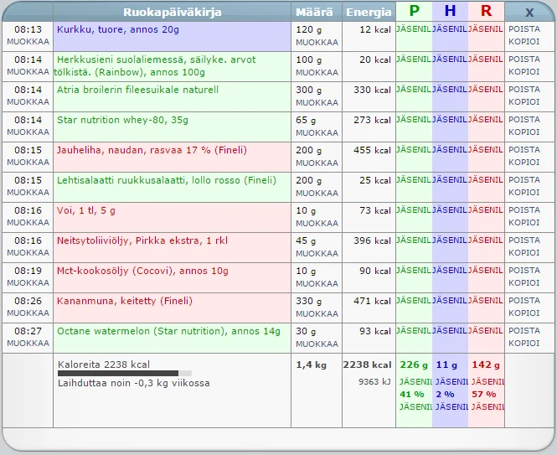Edit the amount for Mct-kookosöljy 10 g
Viewport: 557px width, 455px height.
(317, 283)
